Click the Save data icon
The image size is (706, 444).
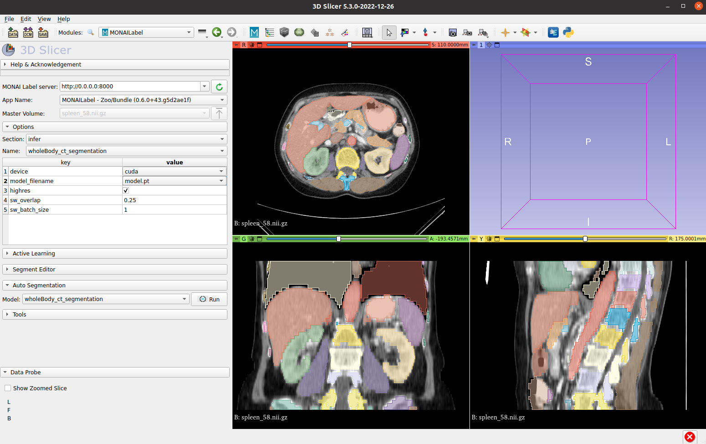(x=43, y=32)
